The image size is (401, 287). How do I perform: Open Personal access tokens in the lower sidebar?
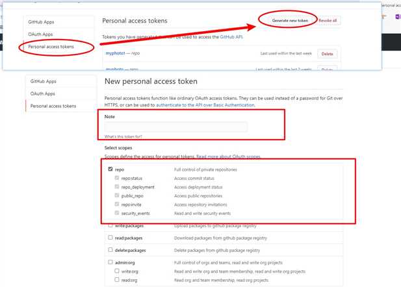tap(53, 106)
